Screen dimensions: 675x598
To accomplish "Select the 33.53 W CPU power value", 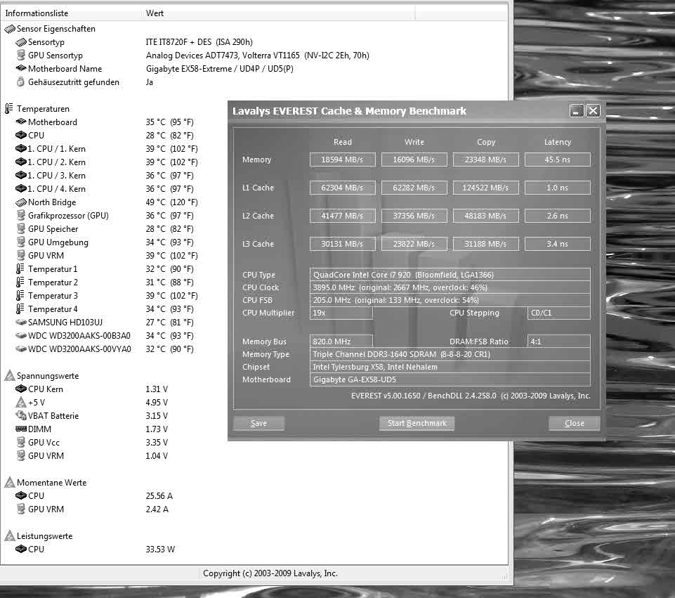I will pyautogui.click(x=160, y=550).
